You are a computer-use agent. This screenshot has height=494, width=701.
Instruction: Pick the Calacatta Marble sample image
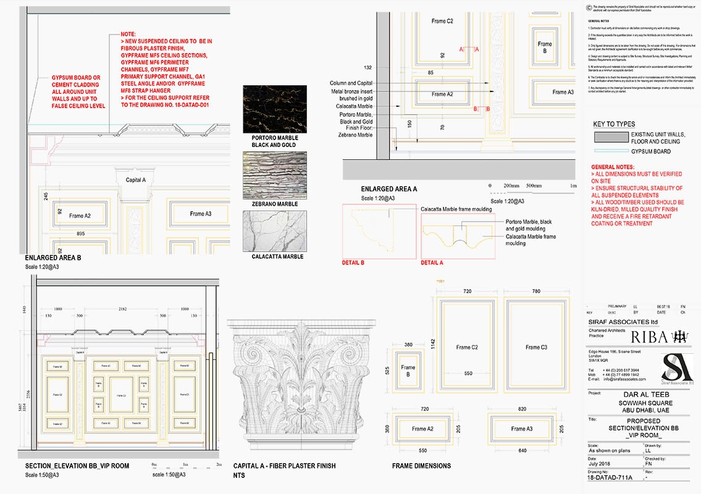point(274,230)
